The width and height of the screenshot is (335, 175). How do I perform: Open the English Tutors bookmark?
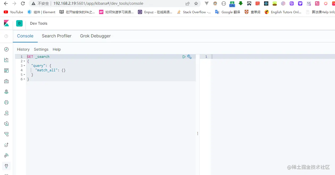click(283, 12)
